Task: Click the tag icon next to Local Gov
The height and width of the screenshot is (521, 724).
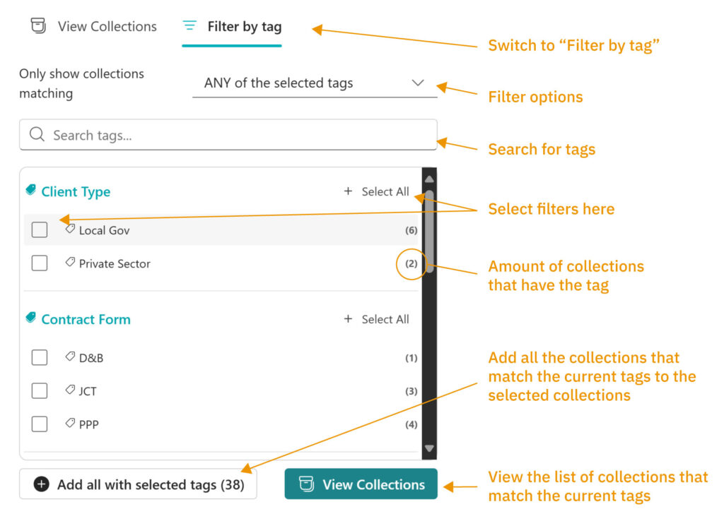Action: [70, 229]
